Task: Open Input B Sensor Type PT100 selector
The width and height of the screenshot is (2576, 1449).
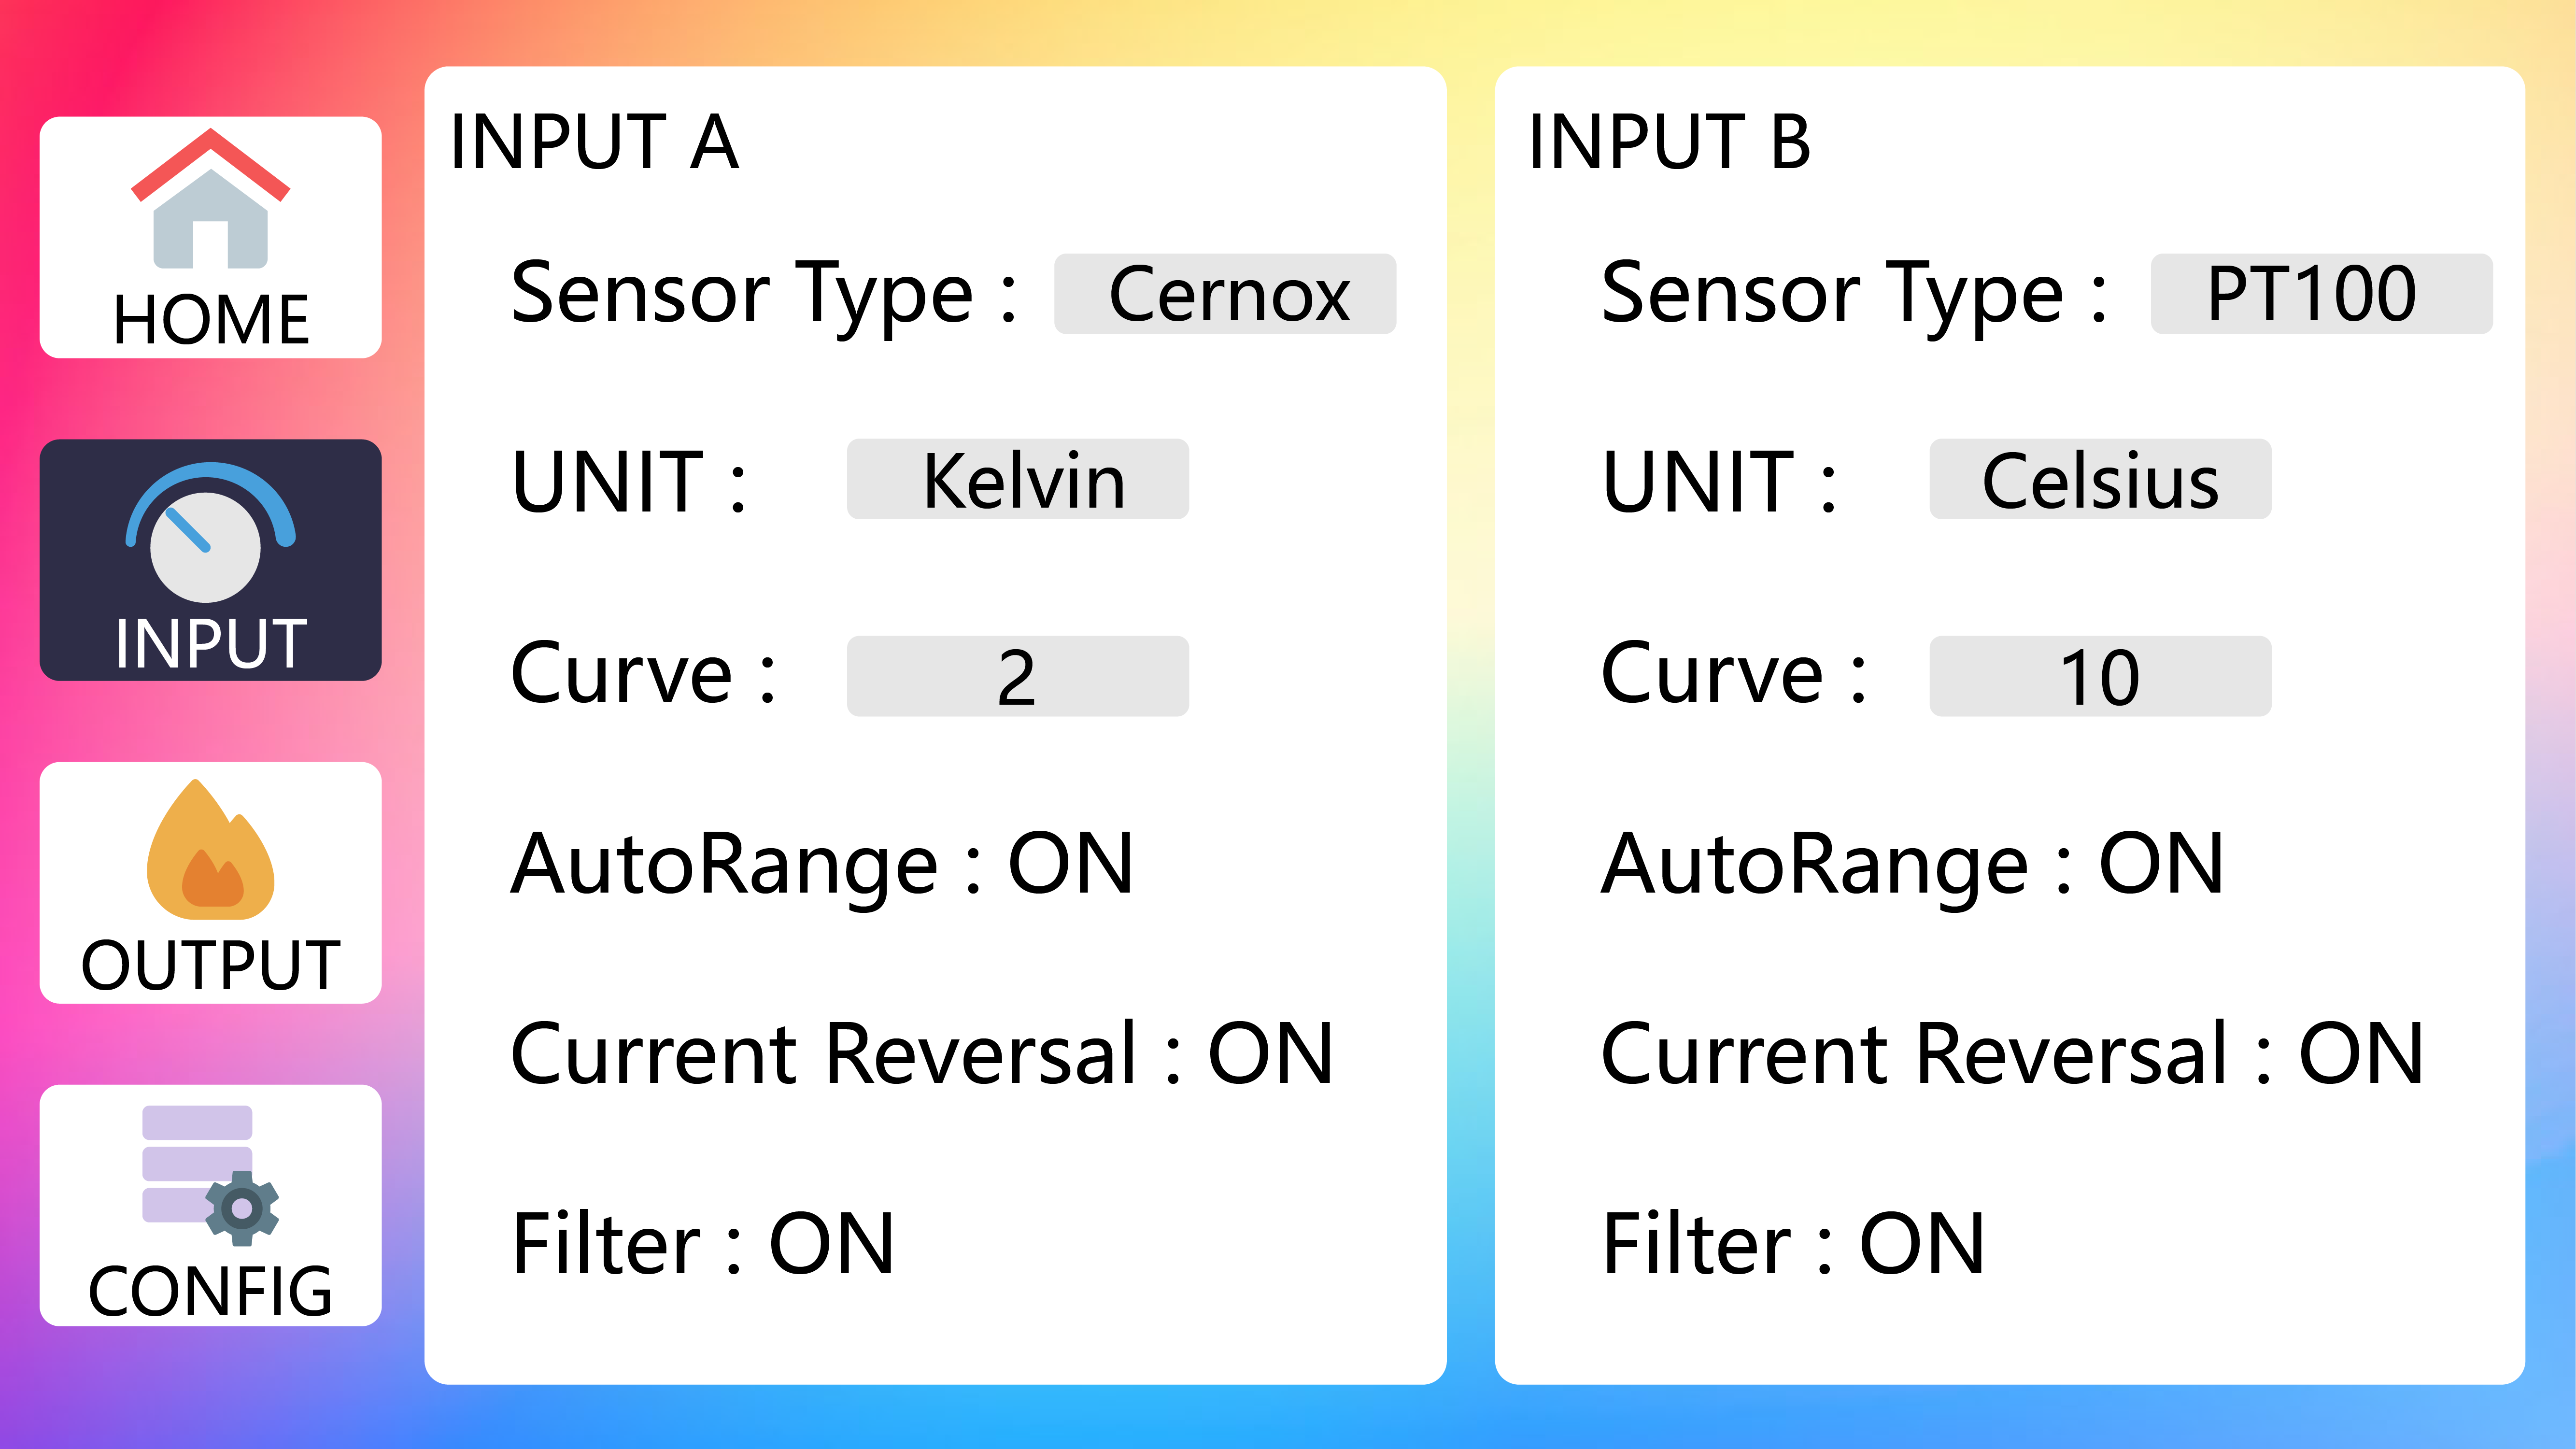Action: click(2321, 294)
